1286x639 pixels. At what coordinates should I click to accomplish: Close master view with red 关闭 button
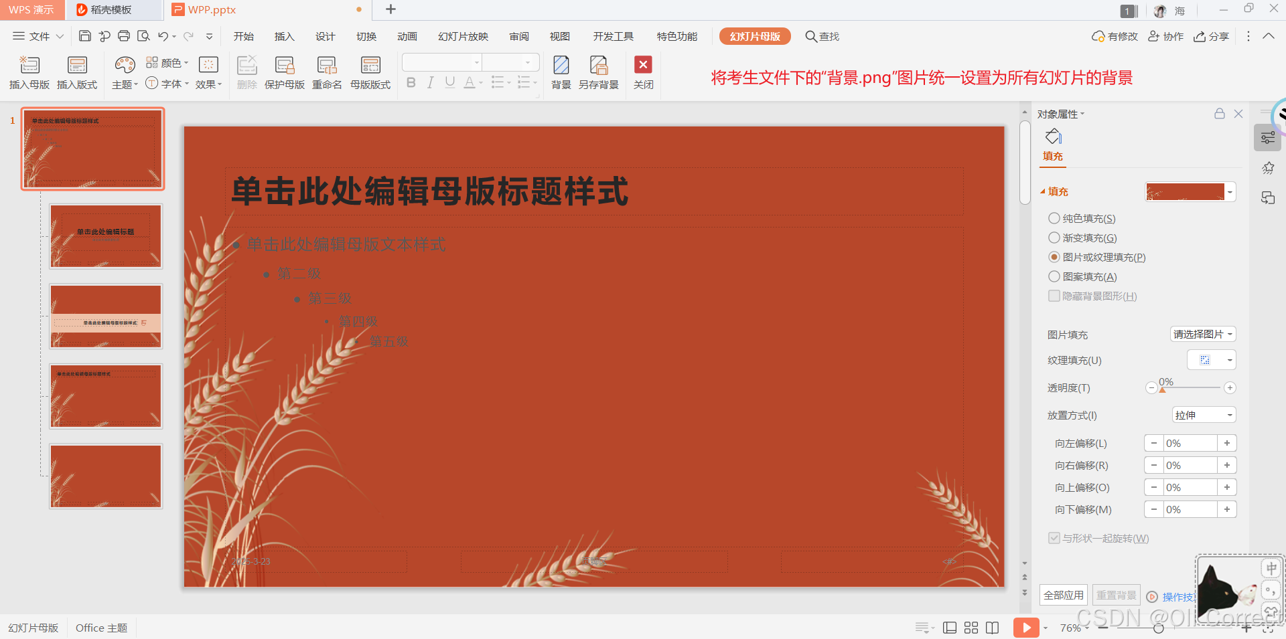point(643,72)
